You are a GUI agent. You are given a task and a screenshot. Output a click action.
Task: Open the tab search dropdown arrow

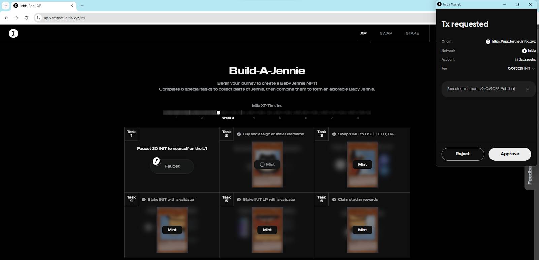[5, 6]
